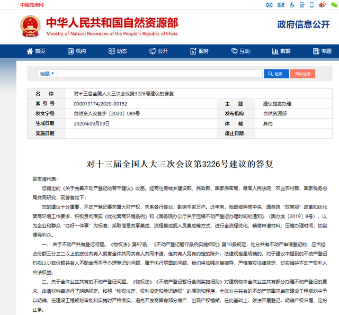This screenshot has width=339, height=315.
Task: Click the orange 高级检索 button
Action: [302, 74]
